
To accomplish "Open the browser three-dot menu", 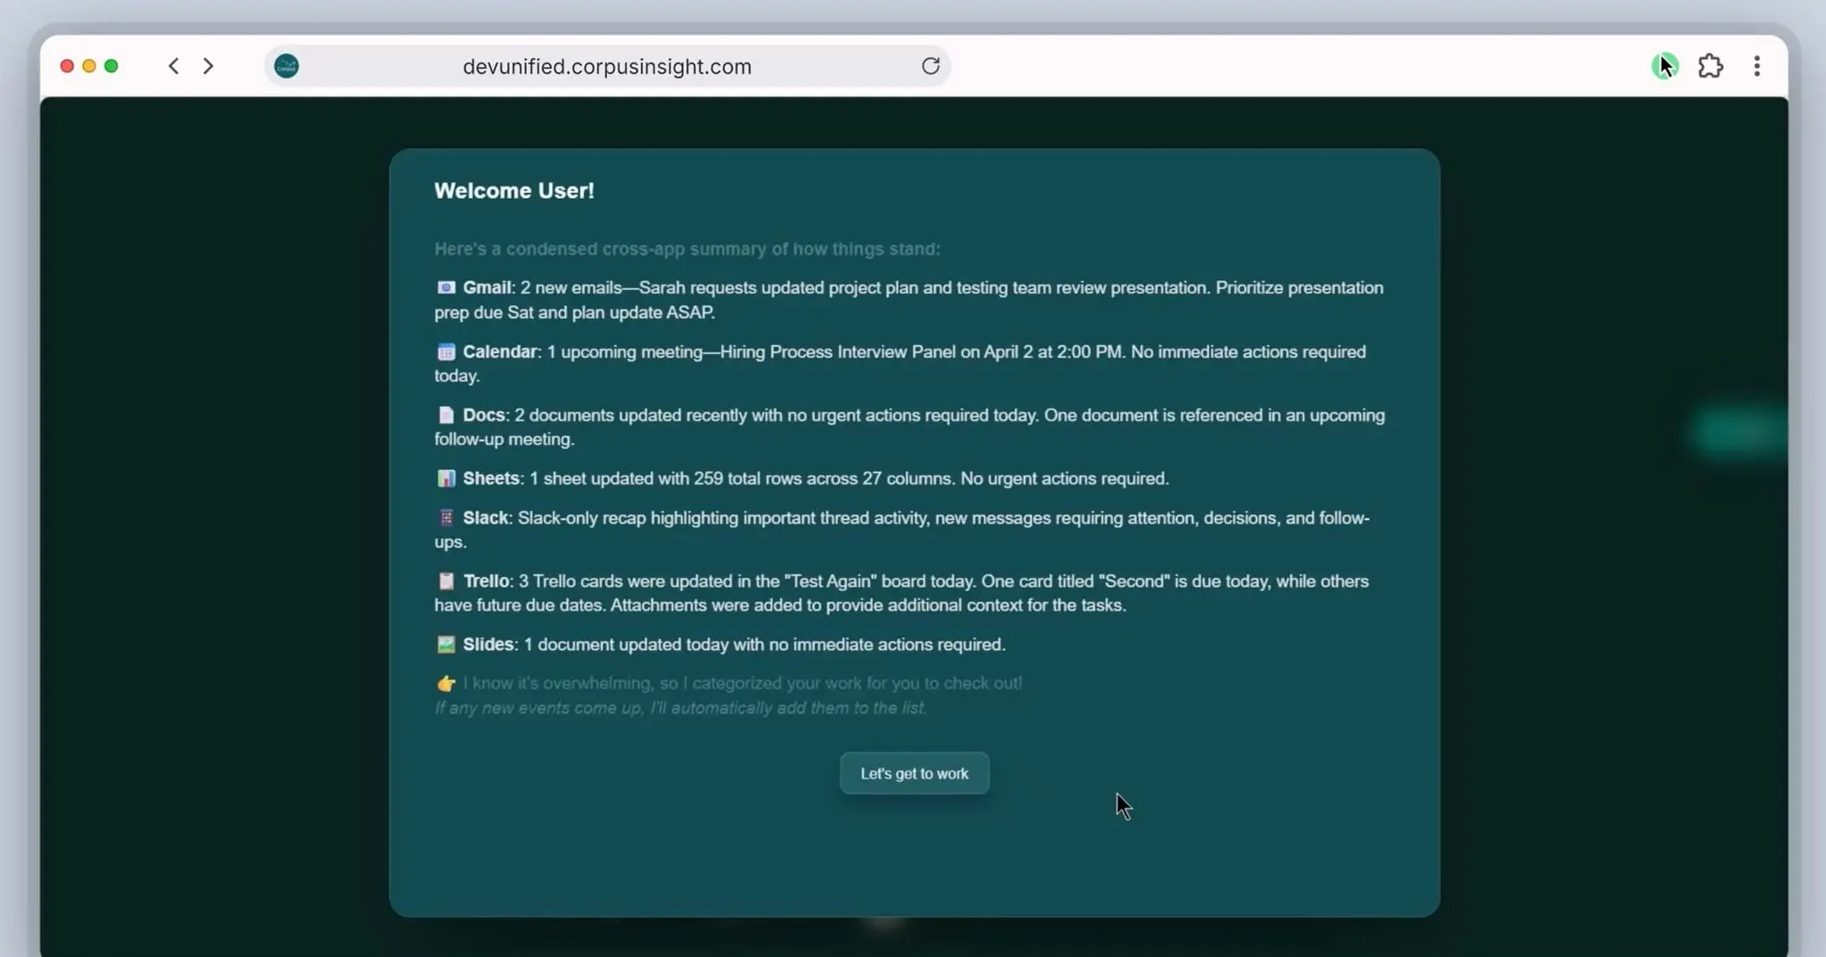I will [x=1756, y=66].
